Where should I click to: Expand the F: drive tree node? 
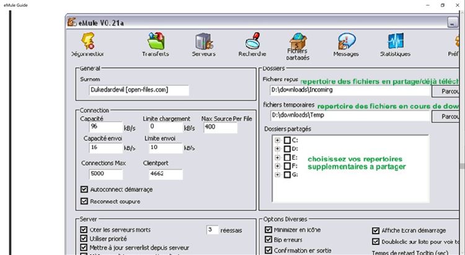pyautogui.click(x=277, y=166)
